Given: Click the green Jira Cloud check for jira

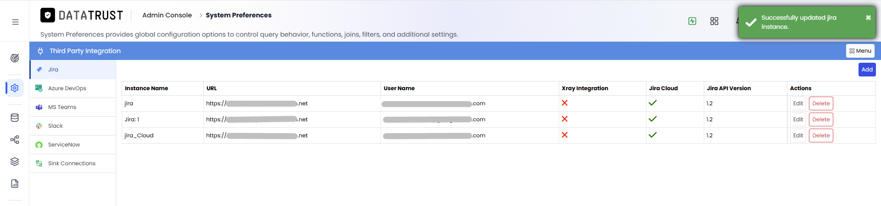Looking at the screenshot, I should coord(652,103).
